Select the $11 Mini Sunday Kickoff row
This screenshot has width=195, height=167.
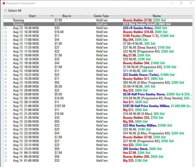point(98,24)
